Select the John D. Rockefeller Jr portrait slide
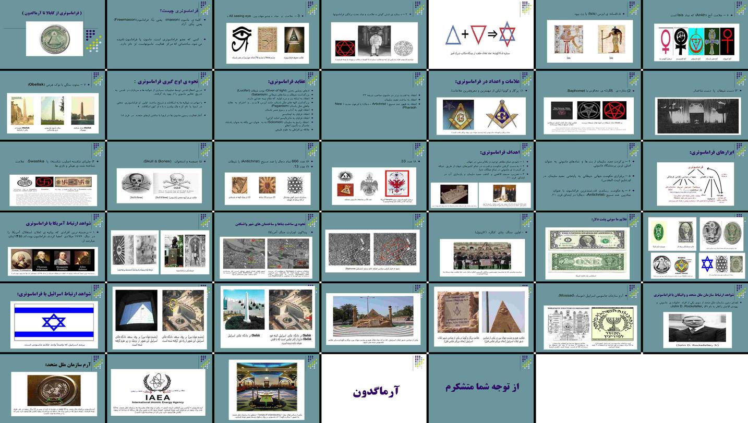748x423 pixels. (694, 318)
